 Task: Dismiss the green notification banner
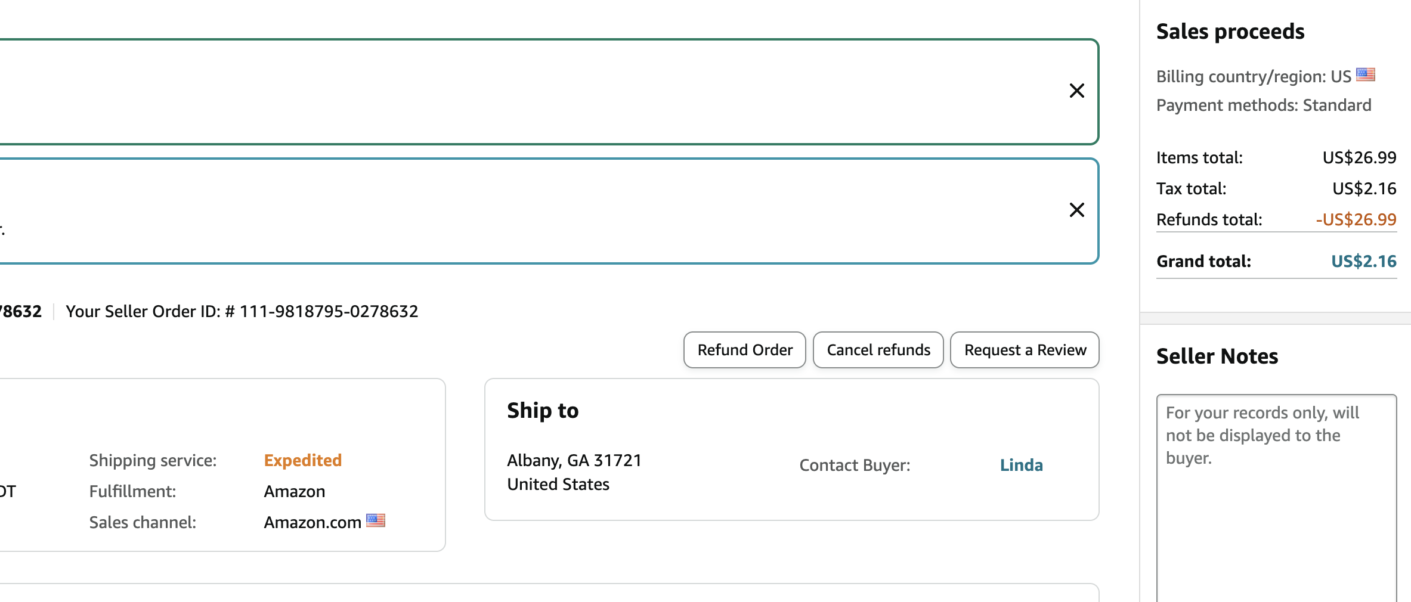1076,91
